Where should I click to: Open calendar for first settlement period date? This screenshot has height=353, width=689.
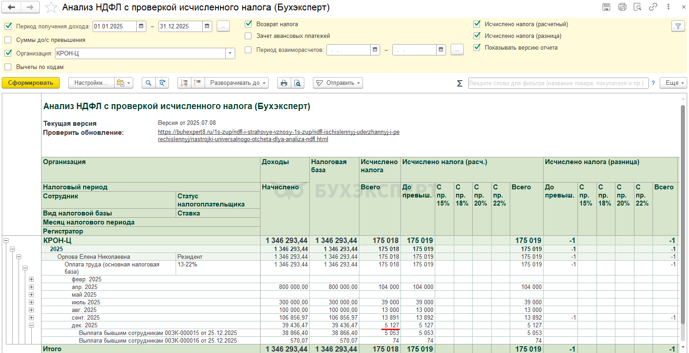[x=375, y=50]
